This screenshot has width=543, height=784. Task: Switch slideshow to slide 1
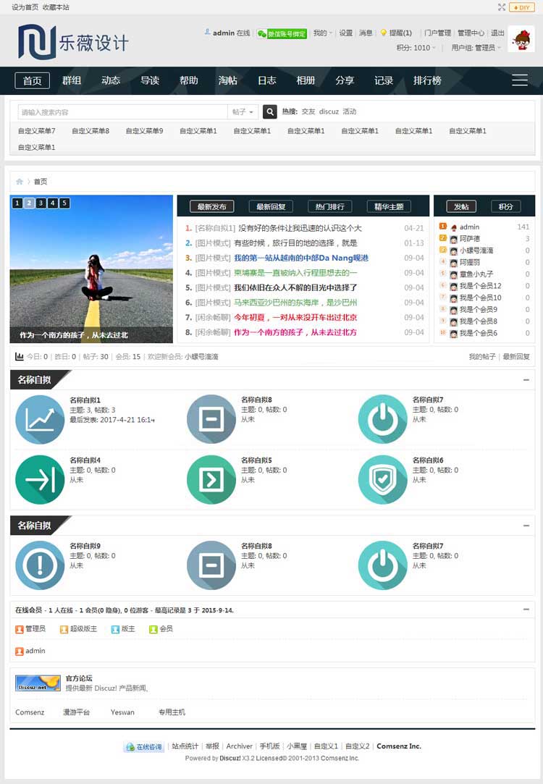pyautogui.click(x=17, y=203)
